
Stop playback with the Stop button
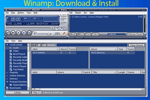[24, 32]
